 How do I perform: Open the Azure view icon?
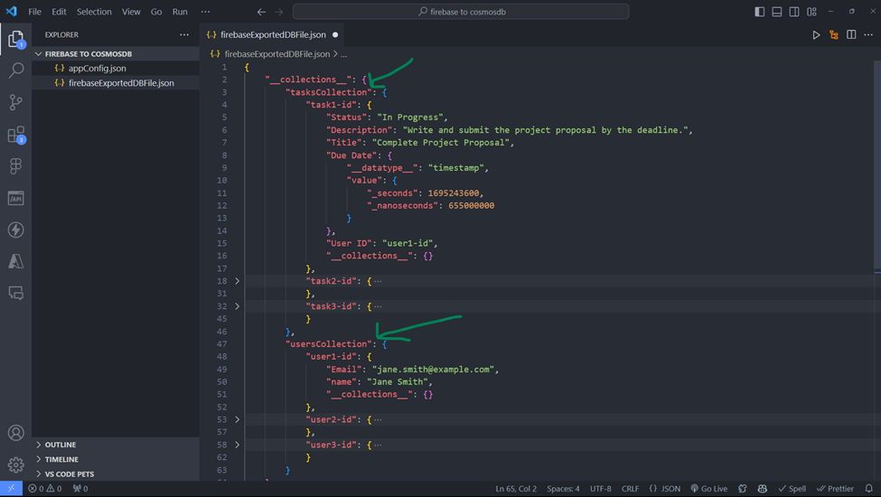[16, 261]
